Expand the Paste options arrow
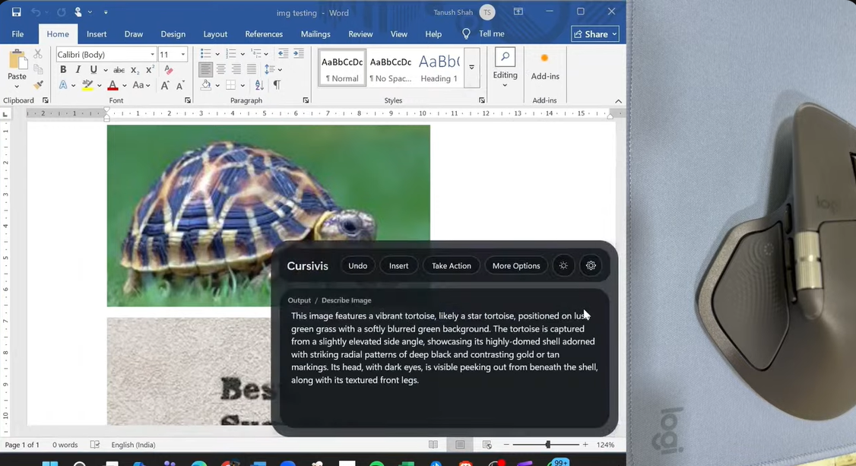This screenshot has width=856, height=466. click(17, 86)
